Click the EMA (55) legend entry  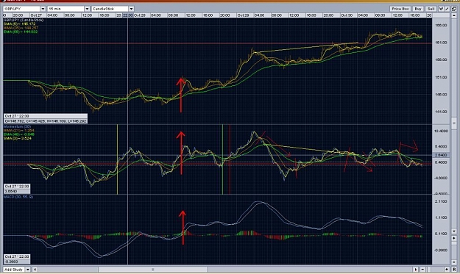pos(21,32)
